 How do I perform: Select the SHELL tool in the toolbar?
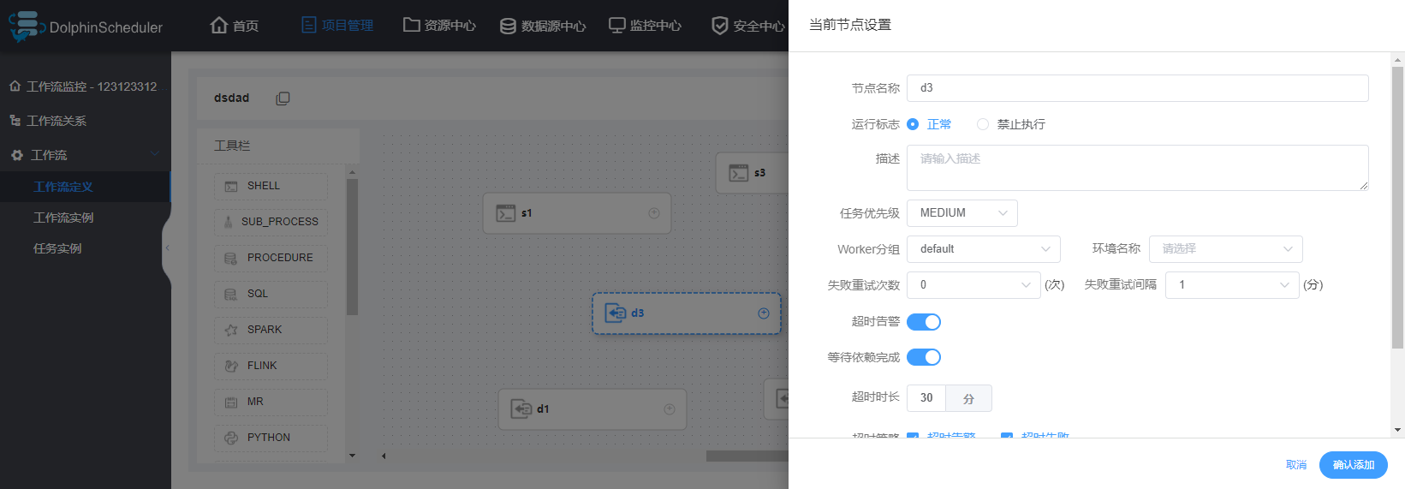pyautogui.click(x=271, y=186)
